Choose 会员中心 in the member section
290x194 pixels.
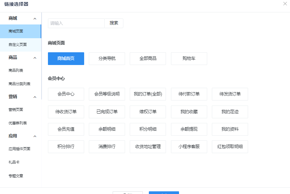[66, 94]
